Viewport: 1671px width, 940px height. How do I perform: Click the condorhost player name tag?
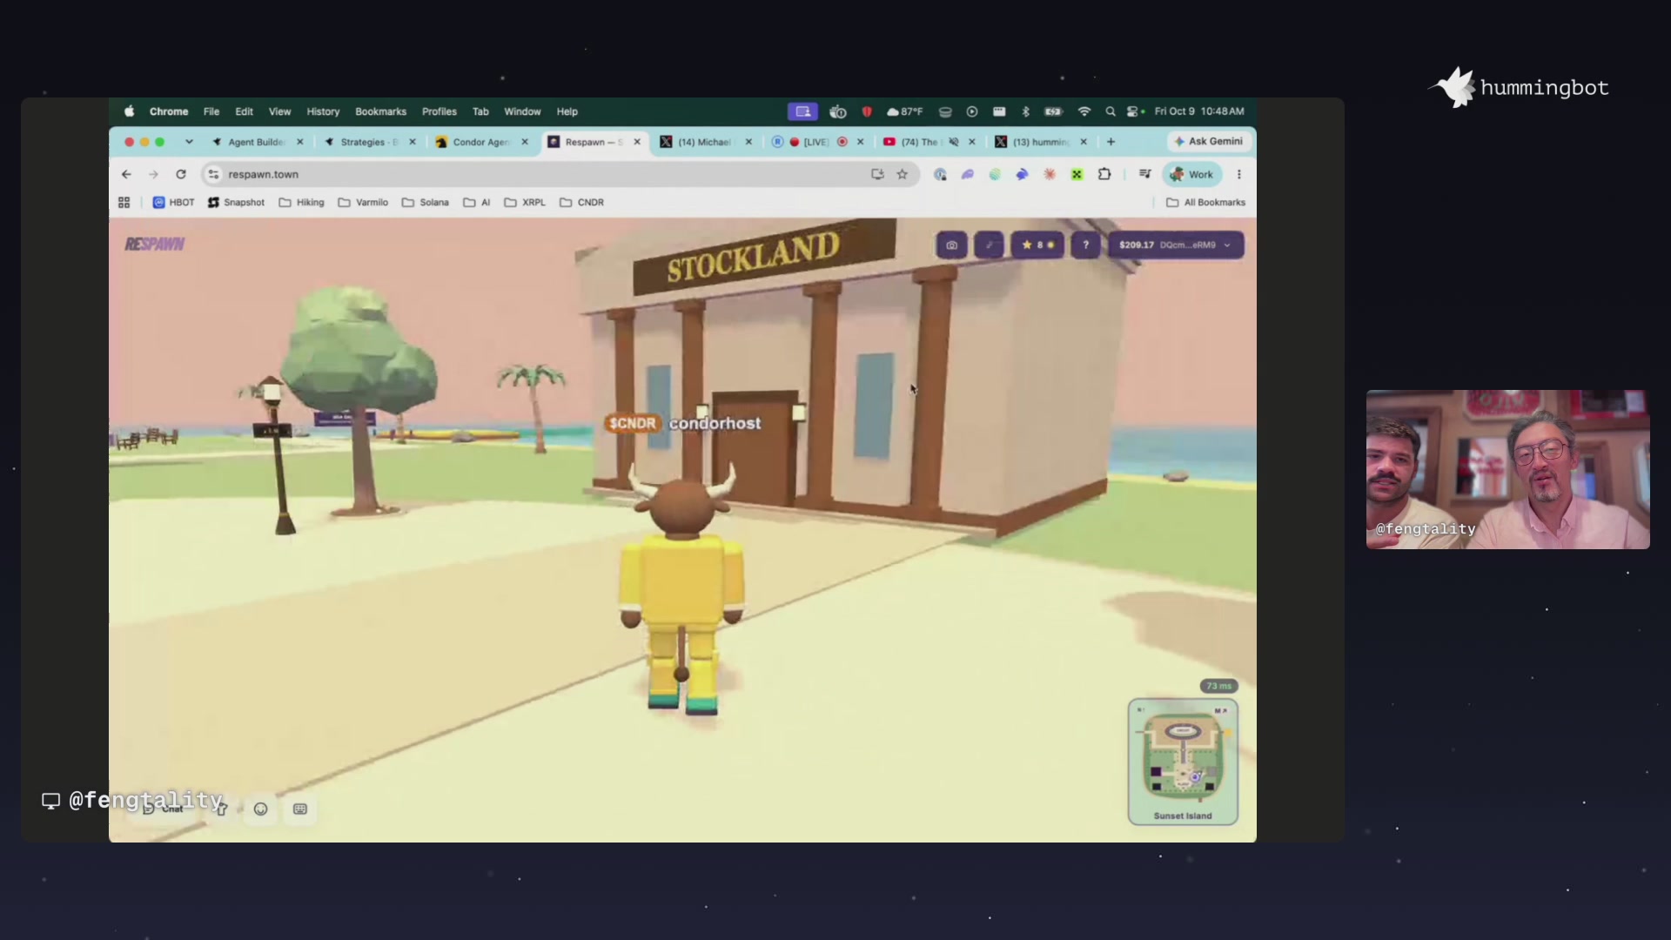tap(715, 423)
